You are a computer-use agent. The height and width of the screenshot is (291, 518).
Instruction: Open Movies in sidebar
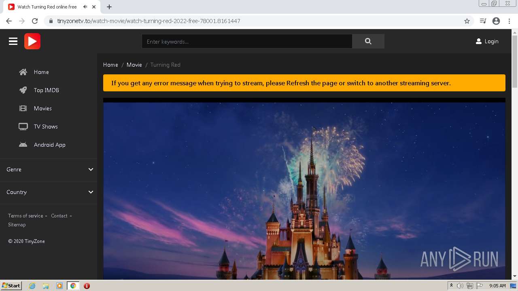click(43, 108)
